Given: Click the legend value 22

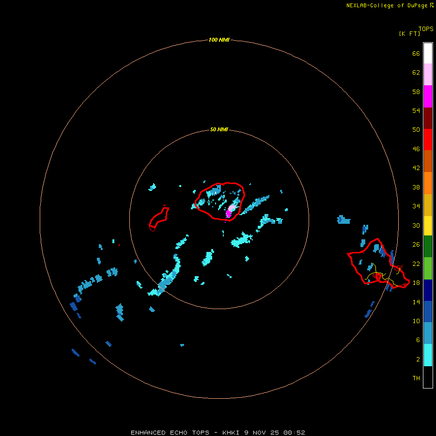Looking at the screenshot, I should (416, 264).
